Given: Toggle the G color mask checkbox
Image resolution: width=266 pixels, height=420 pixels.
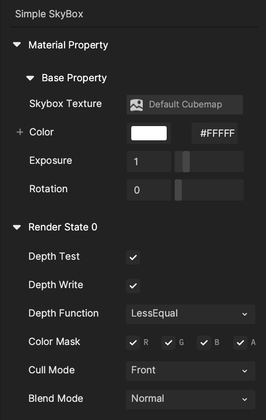Looking at the screenshot, I should tap(168, 343).
